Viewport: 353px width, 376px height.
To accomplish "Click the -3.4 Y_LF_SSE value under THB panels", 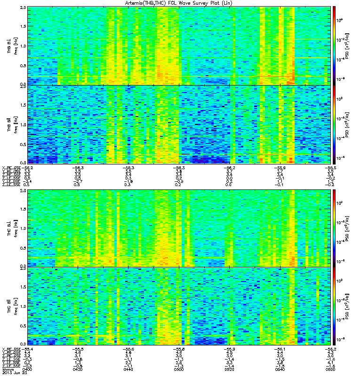I will coord(27,181).
